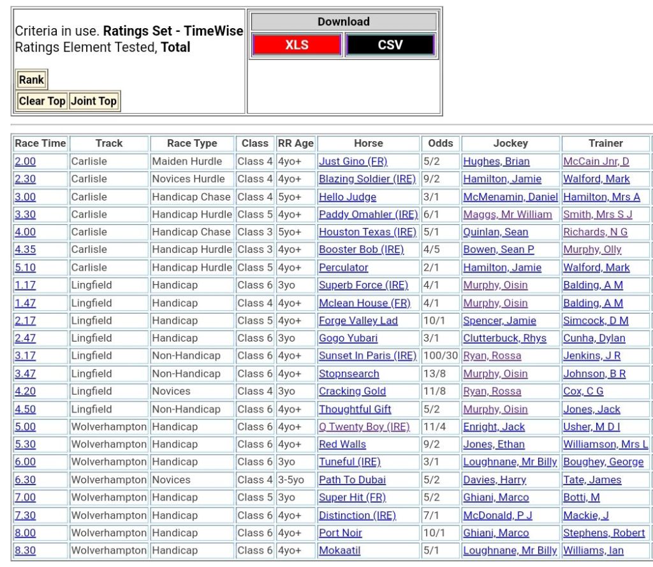Open the 4.35 Carlisle race link

point(26,250)
